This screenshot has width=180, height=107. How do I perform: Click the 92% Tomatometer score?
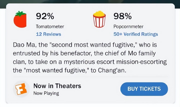tap(45, 16)
